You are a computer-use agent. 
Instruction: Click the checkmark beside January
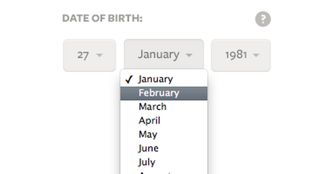click(x=129, y=80)
